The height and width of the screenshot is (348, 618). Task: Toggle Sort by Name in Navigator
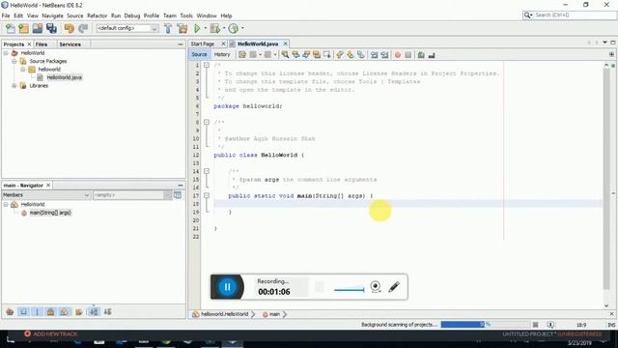94,311
